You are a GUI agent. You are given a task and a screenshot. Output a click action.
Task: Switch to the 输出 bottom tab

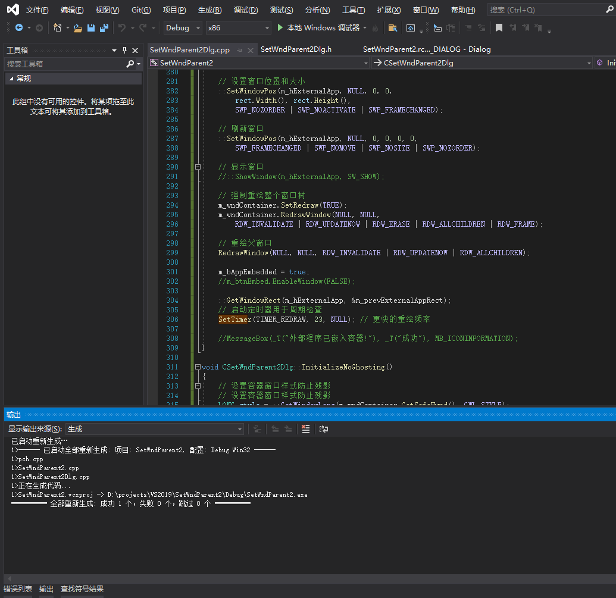46,589
